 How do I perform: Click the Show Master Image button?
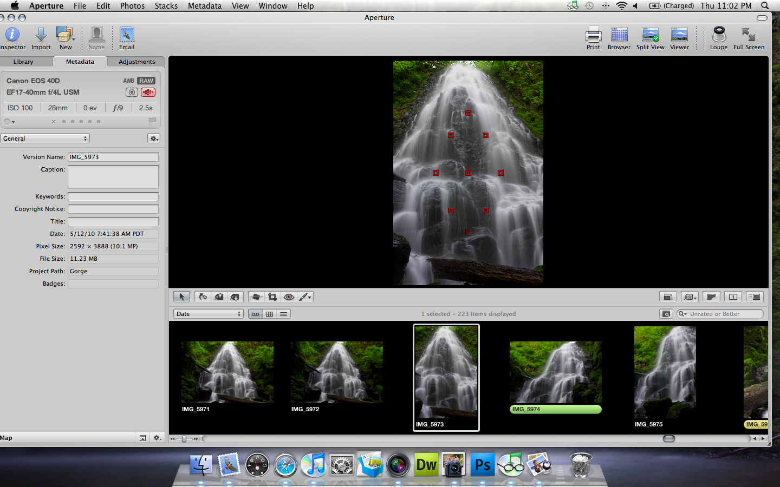coord(711,297)
